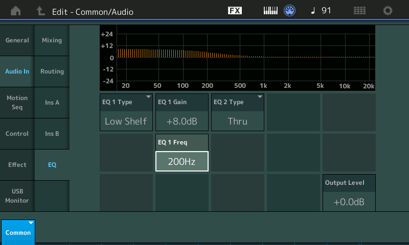Open the Motion Seq tab
The height and width of the screenshot is (245, 409).
17,102
